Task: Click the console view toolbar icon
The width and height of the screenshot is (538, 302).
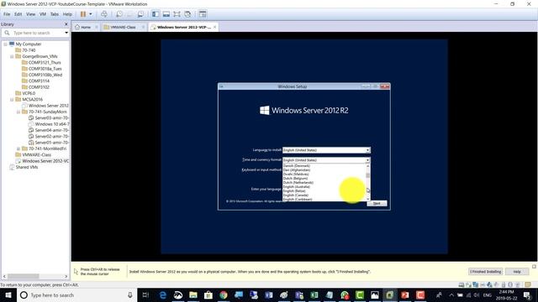Action: pyautogui.click(x=203, y=14)
